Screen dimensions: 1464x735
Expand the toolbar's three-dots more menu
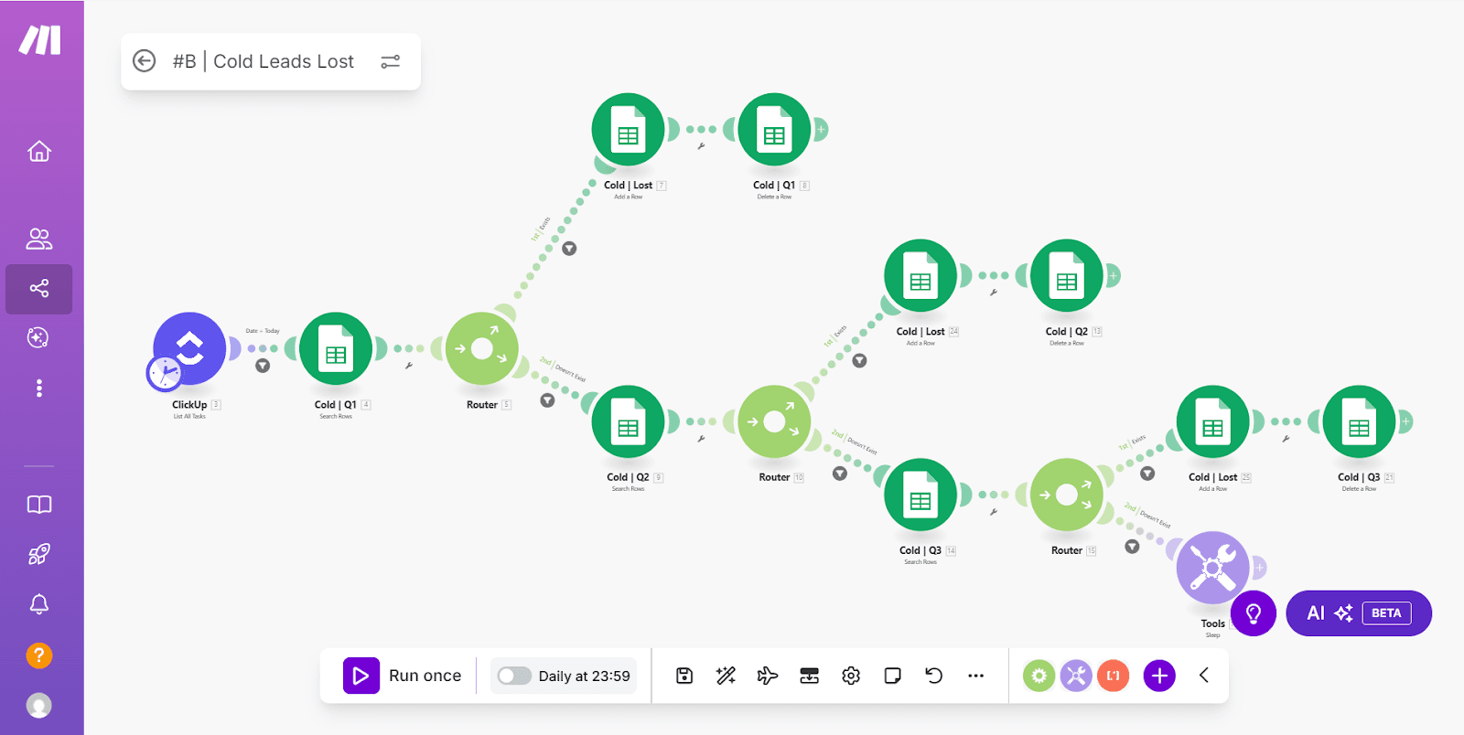[x=976, y=676]
